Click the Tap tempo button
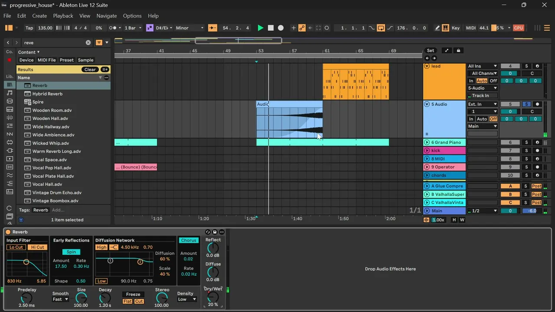 coord(29,28)
